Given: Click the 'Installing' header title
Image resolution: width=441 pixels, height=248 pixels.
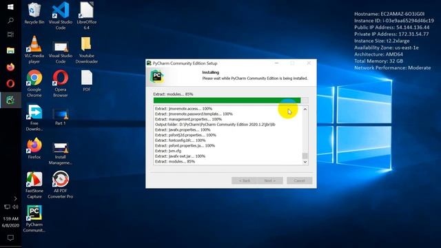Looking at the screenshot, I should click(210, 72).
